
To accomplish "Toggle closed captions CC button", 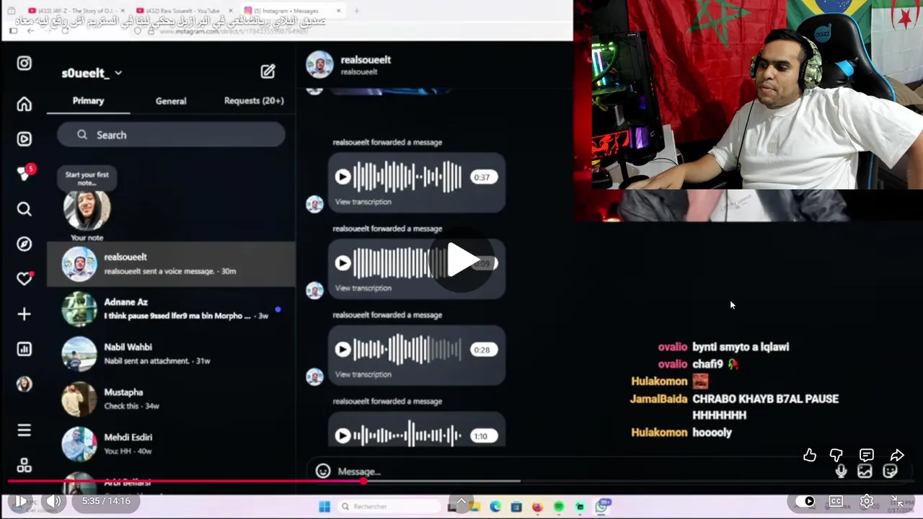I will [836, 501].
